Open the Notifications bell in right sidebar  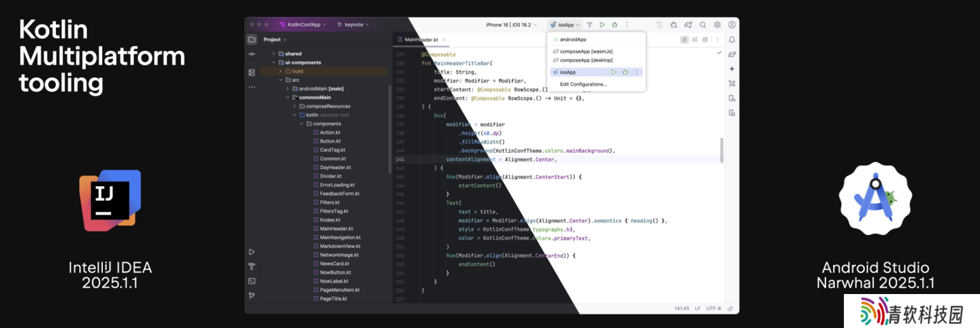click(x=732, y=40)
